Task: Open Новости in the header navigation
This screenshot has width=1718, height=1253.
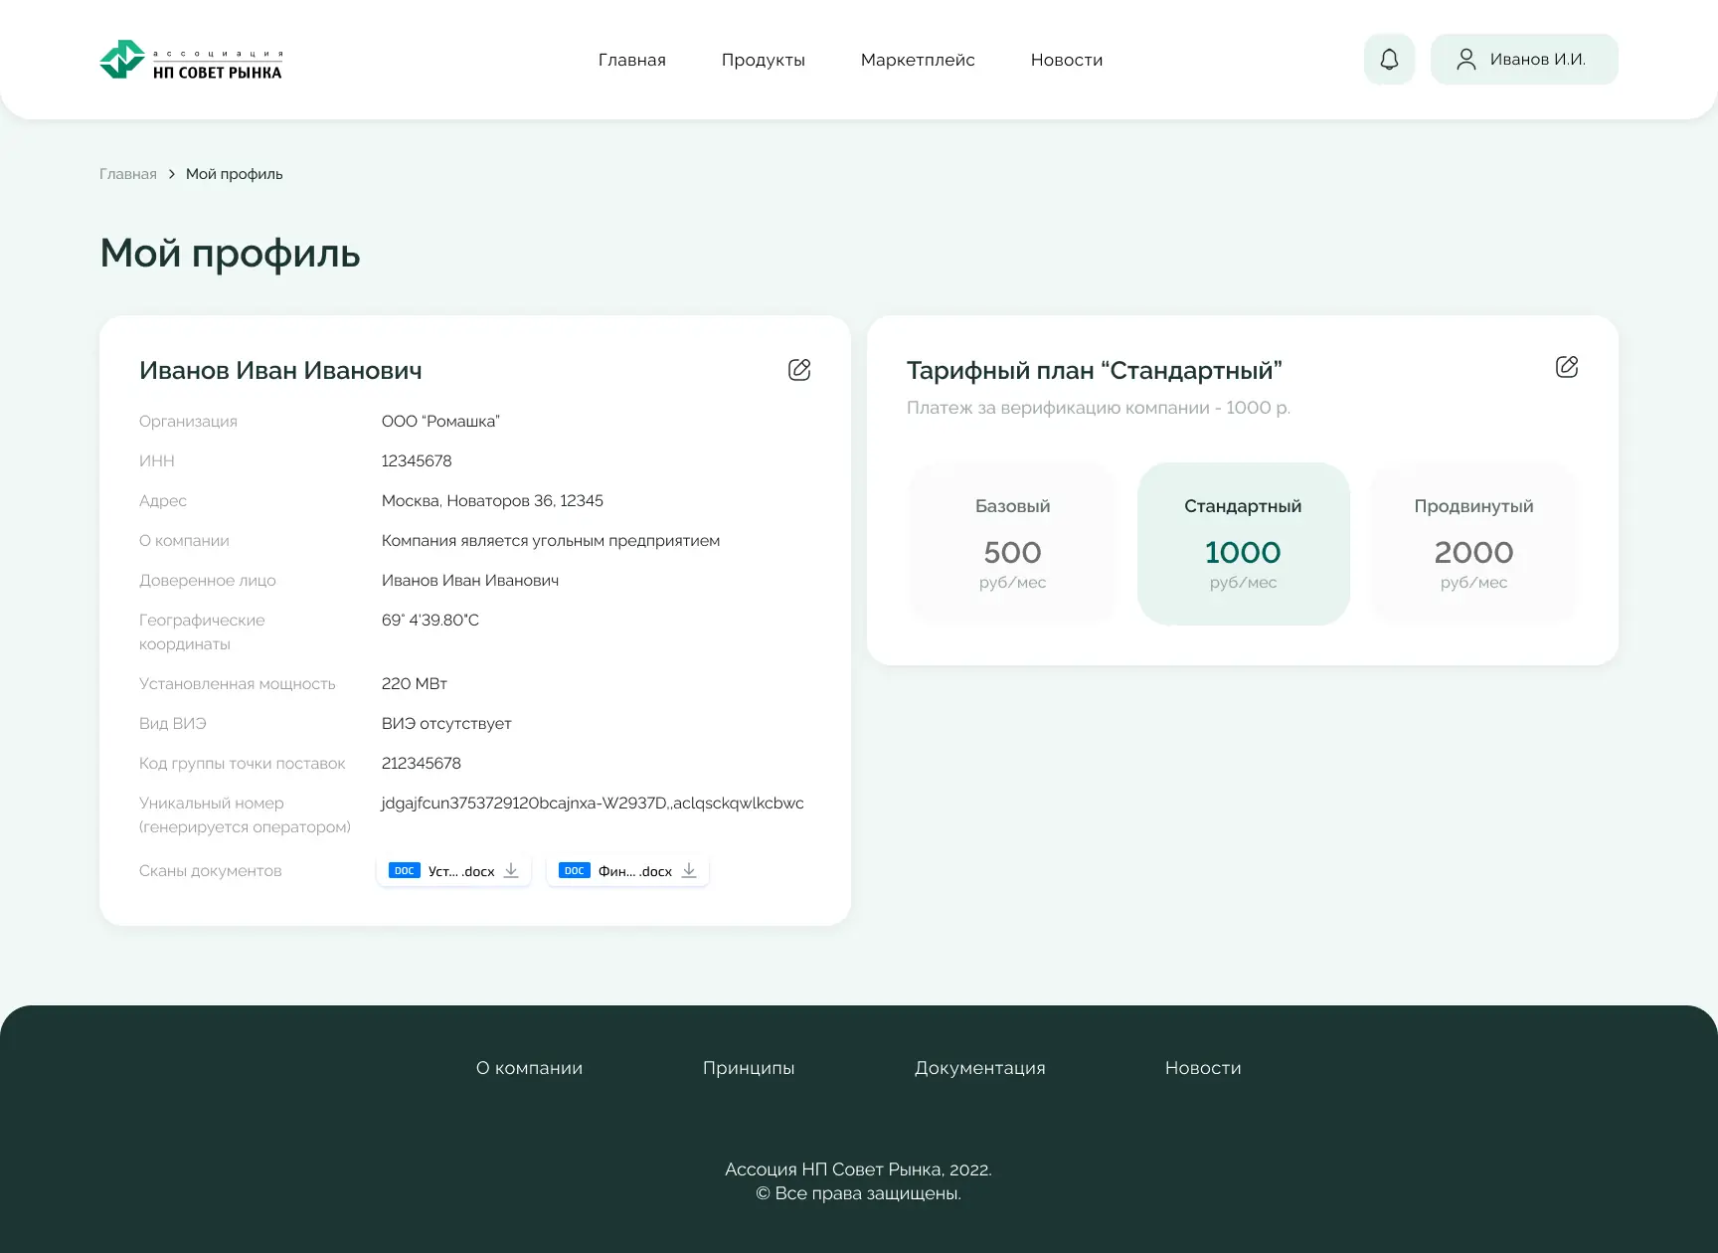Action: pyautogui.click(x=1066, y=60)
